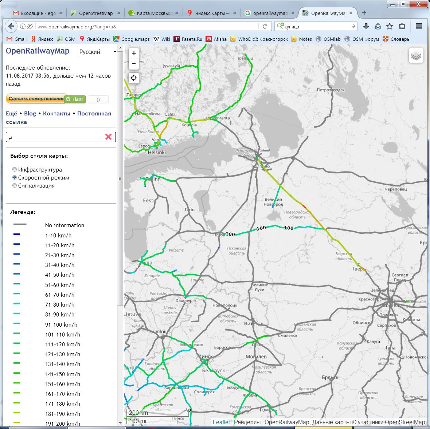Open the Leaflet attribution link

(x=221, y=422)
